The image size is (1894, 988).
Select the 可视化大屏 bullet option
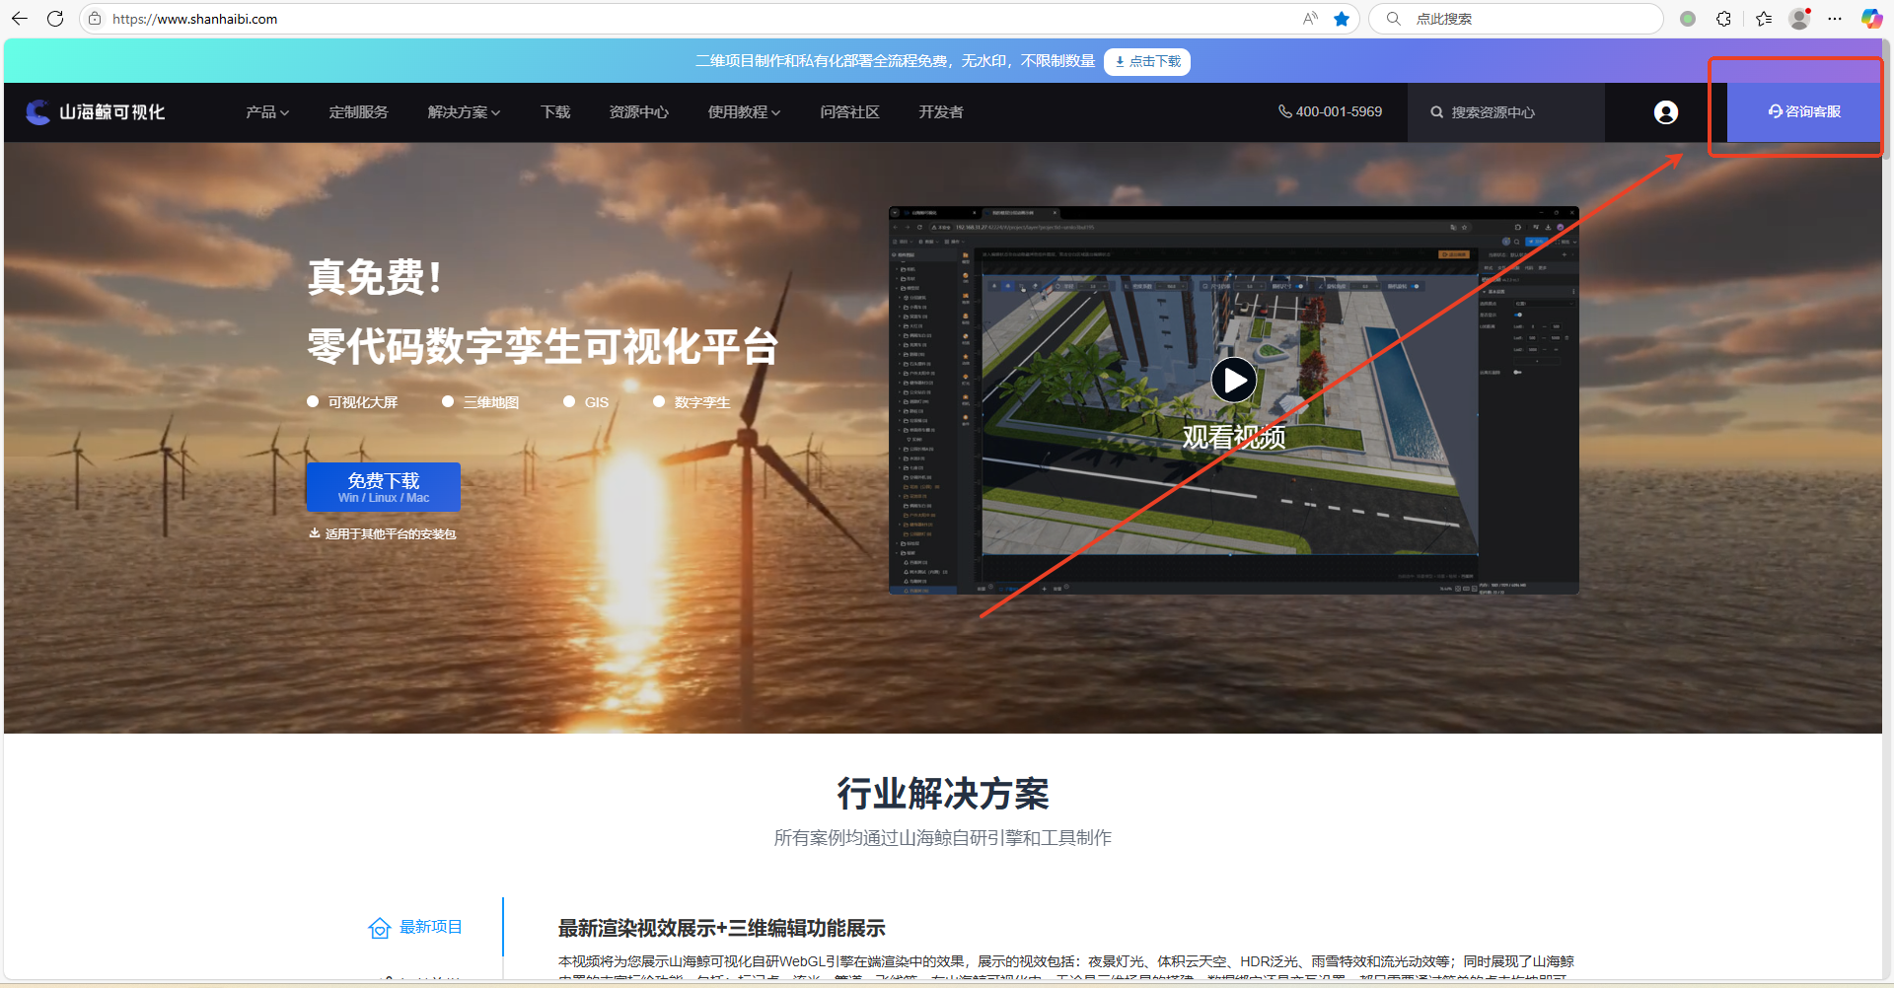click(x=352, y=402)
